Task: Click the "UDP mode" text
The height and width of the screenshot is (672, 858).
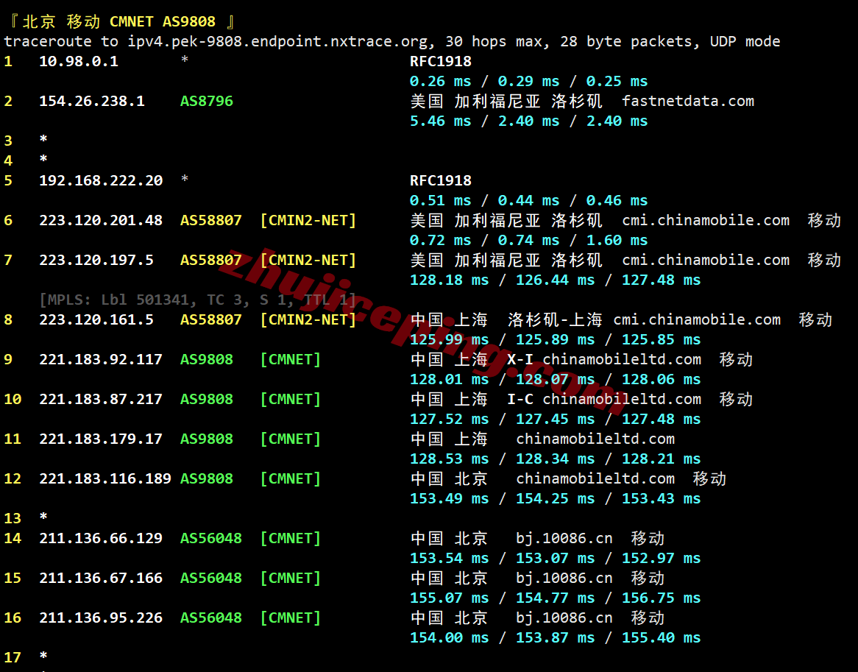Action: [x=745, y=42]
